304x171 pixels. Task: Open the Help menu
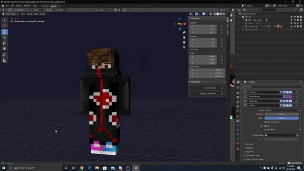35,6
